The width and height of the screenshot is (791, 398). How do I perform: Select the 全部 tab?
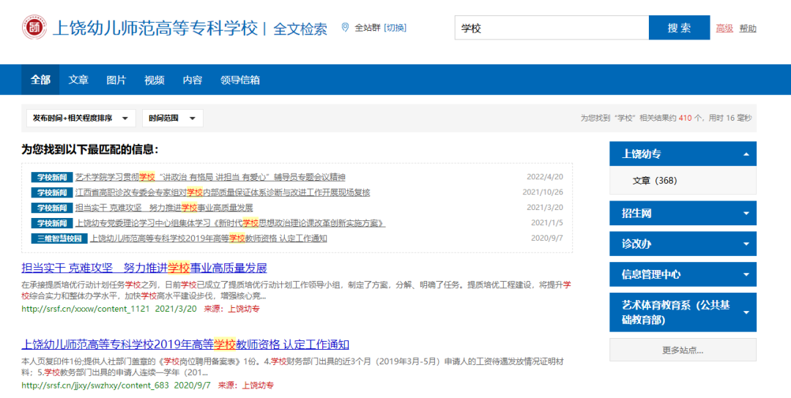point(40,80)
